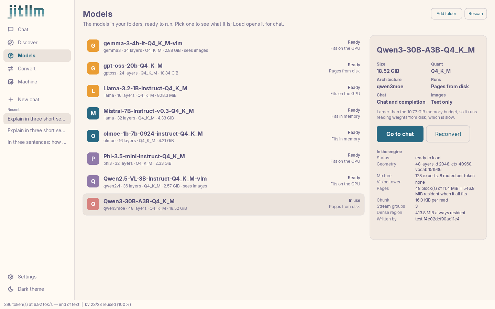Click the G badge beside gpt-oss-20b

(93, 68)
